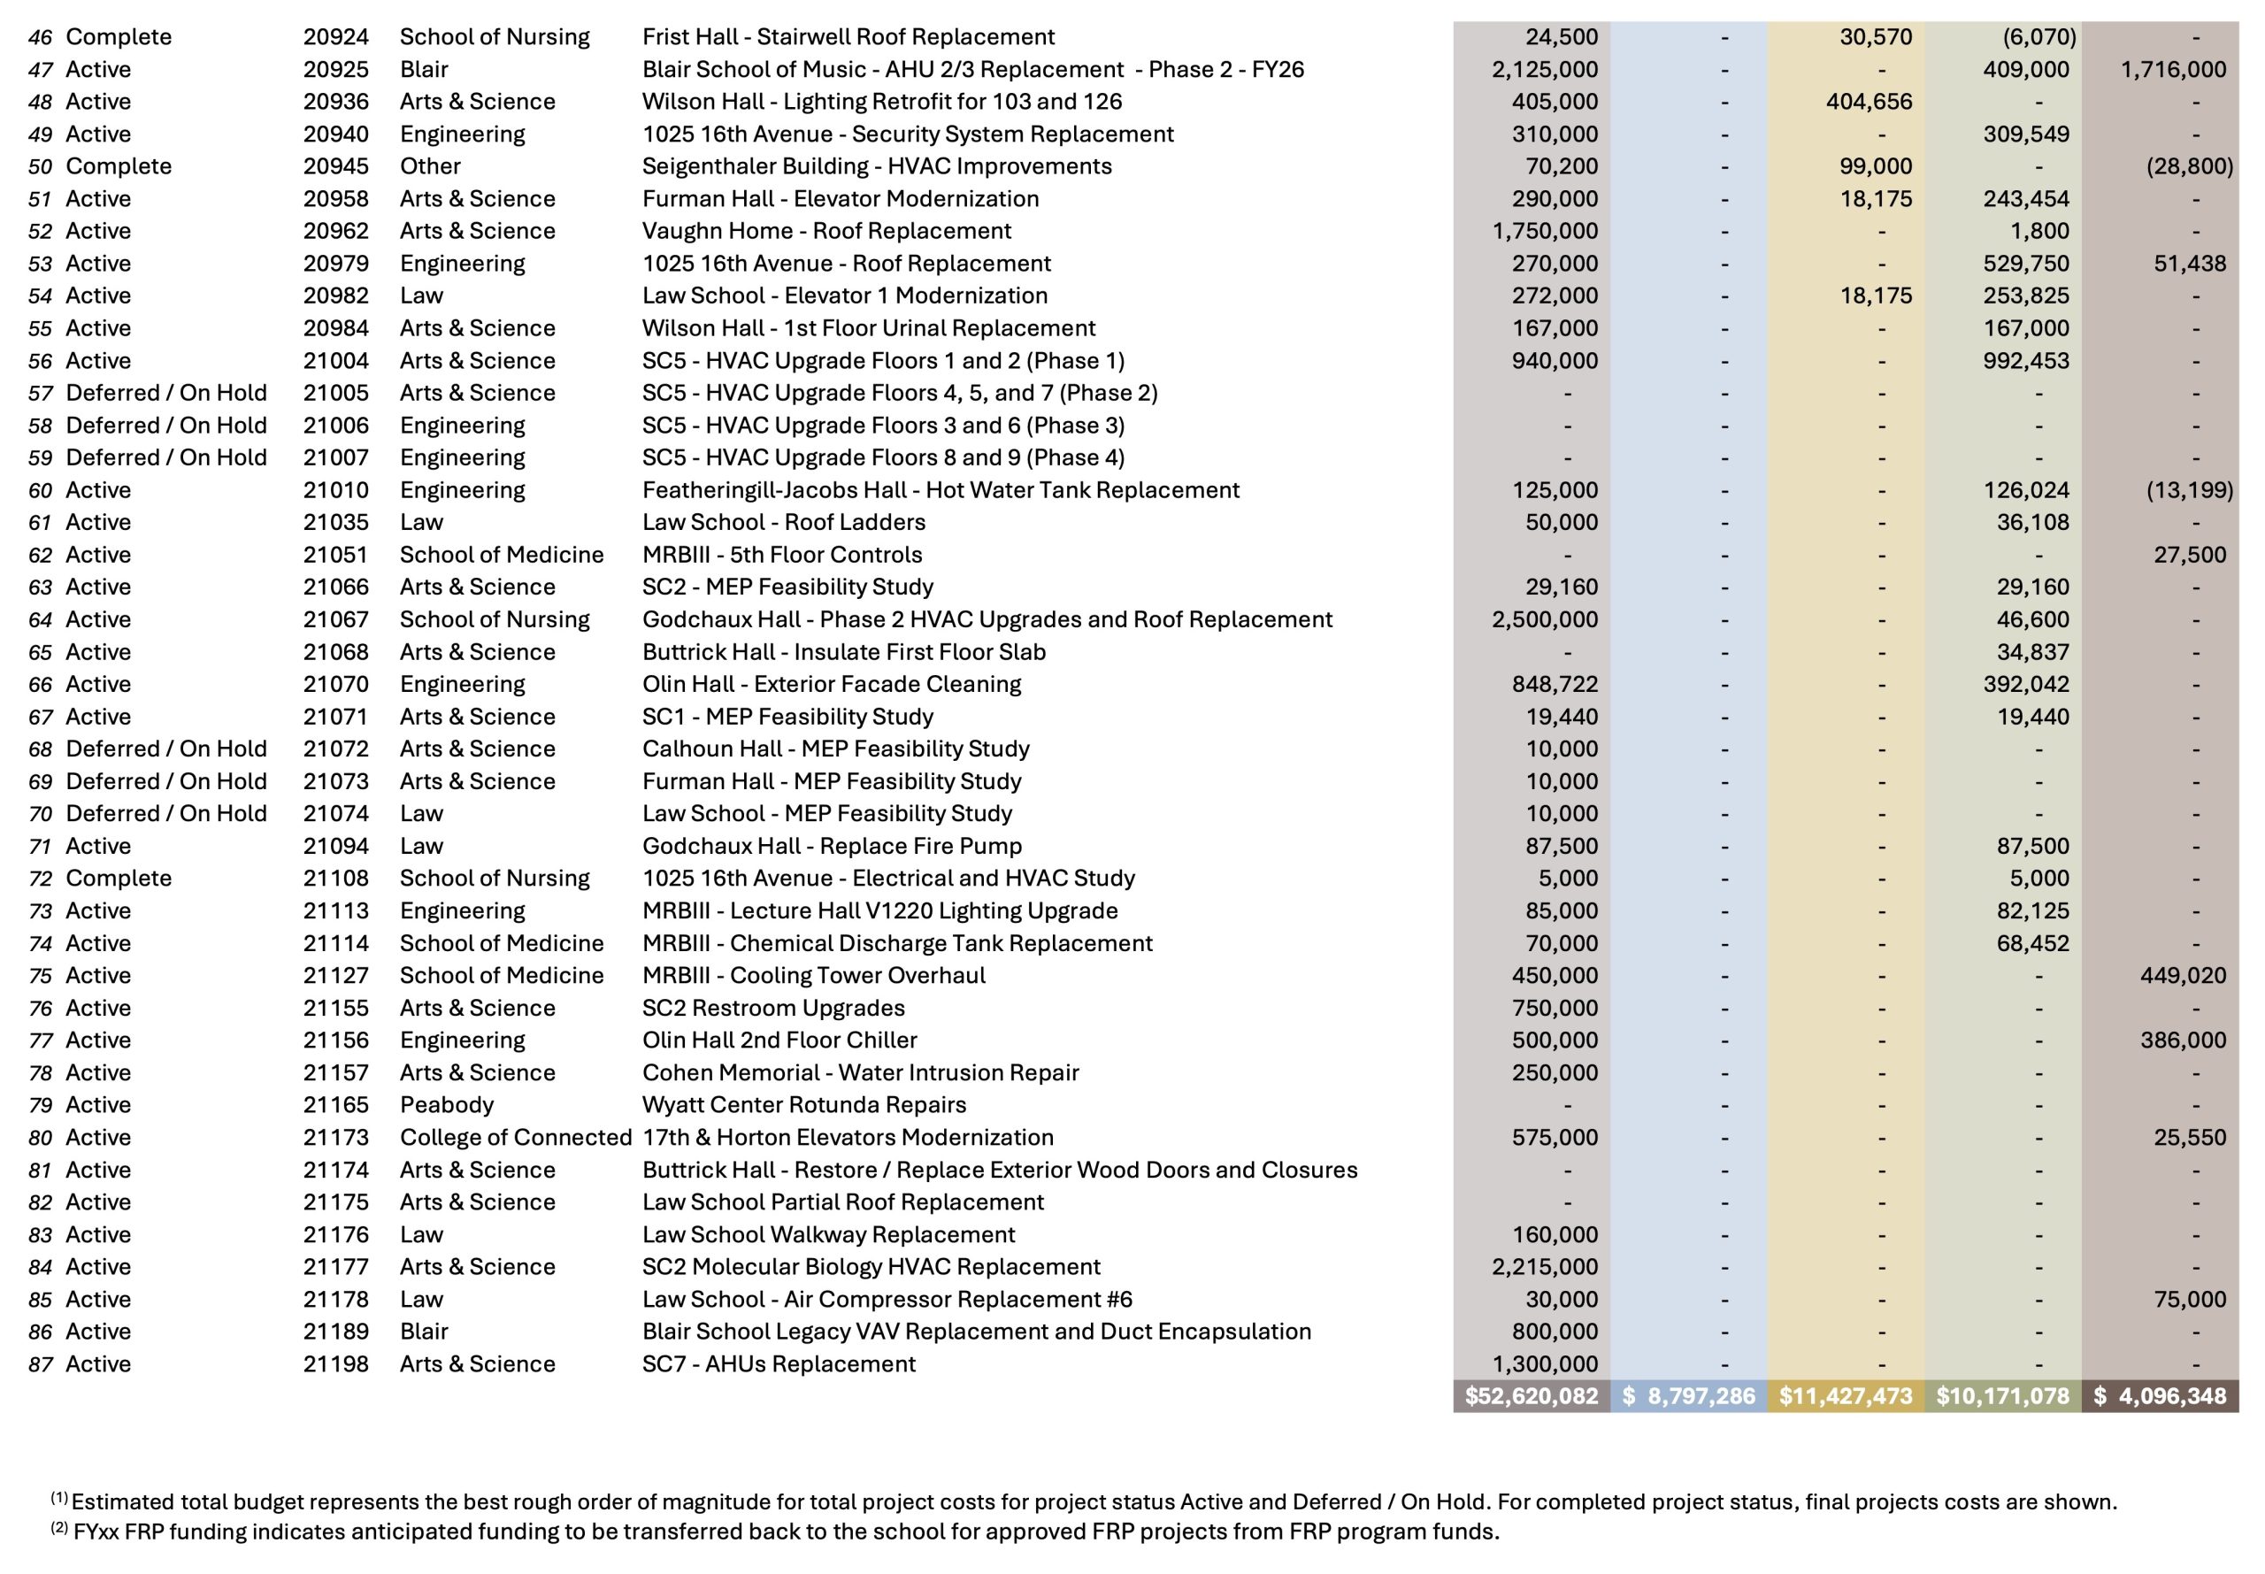Select the 2,500,000 Godchaux Hall budget value
Viewport: 2265px width, 1574px height.
pyautogui.click(x=1544, y=619)
